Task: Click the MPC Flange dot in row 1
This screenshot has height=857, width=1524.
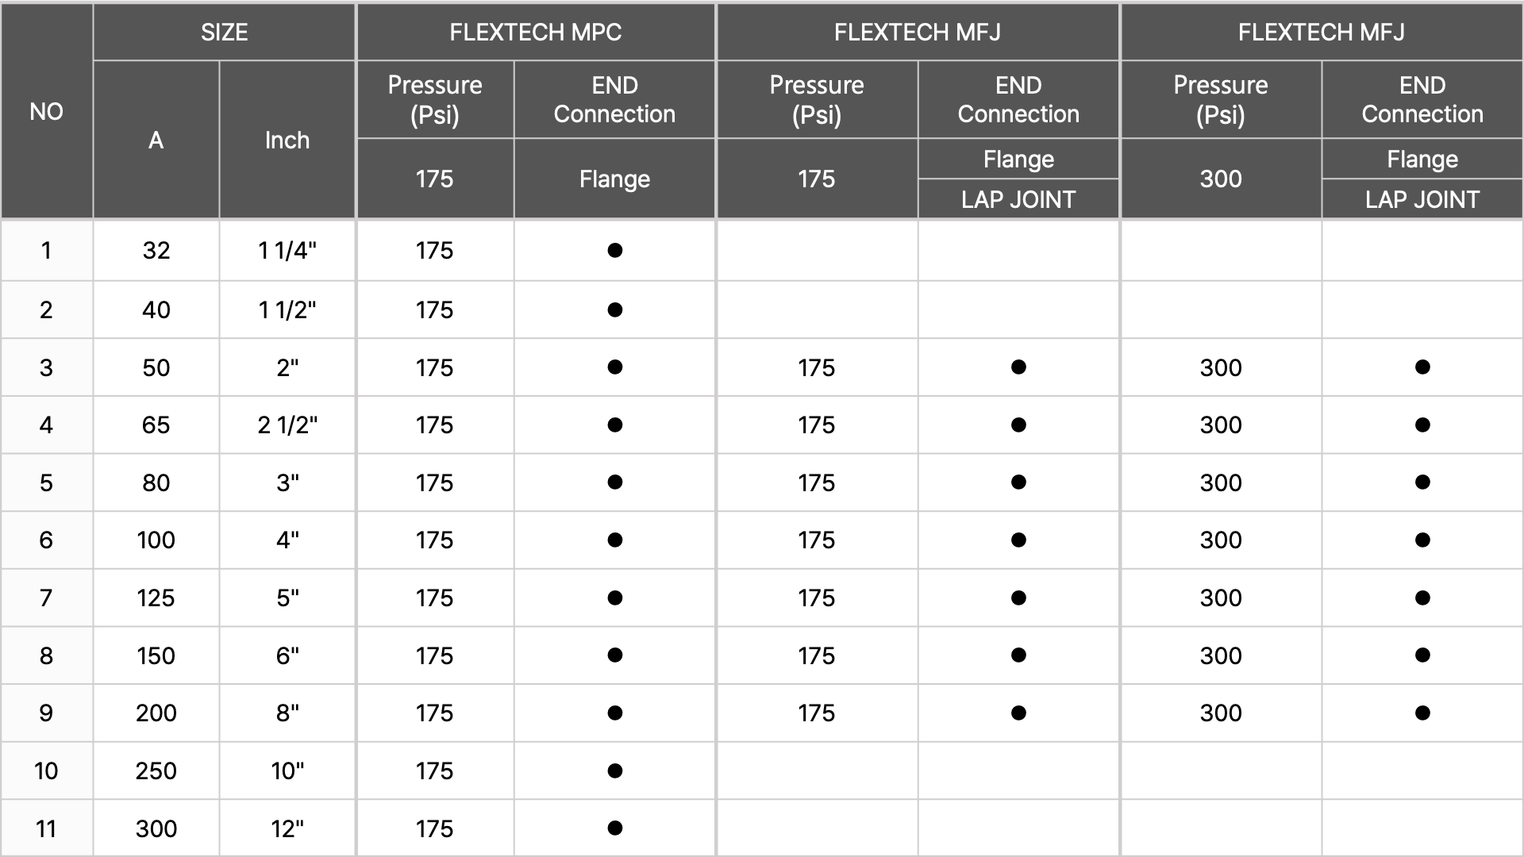Action: click(614, 251)
